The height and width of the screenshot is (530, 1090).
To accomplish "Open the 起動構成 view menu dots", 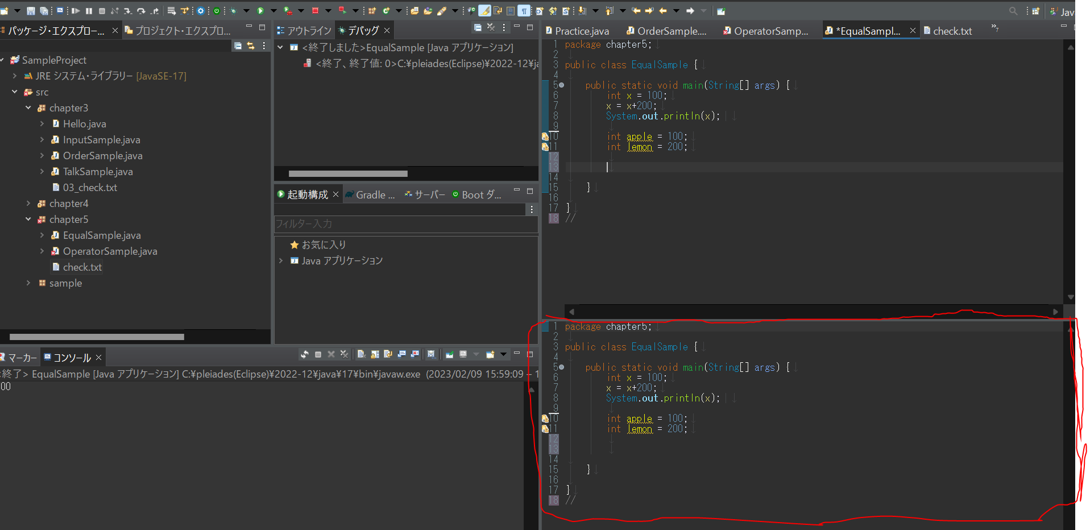I will click(x=532, y=209).
